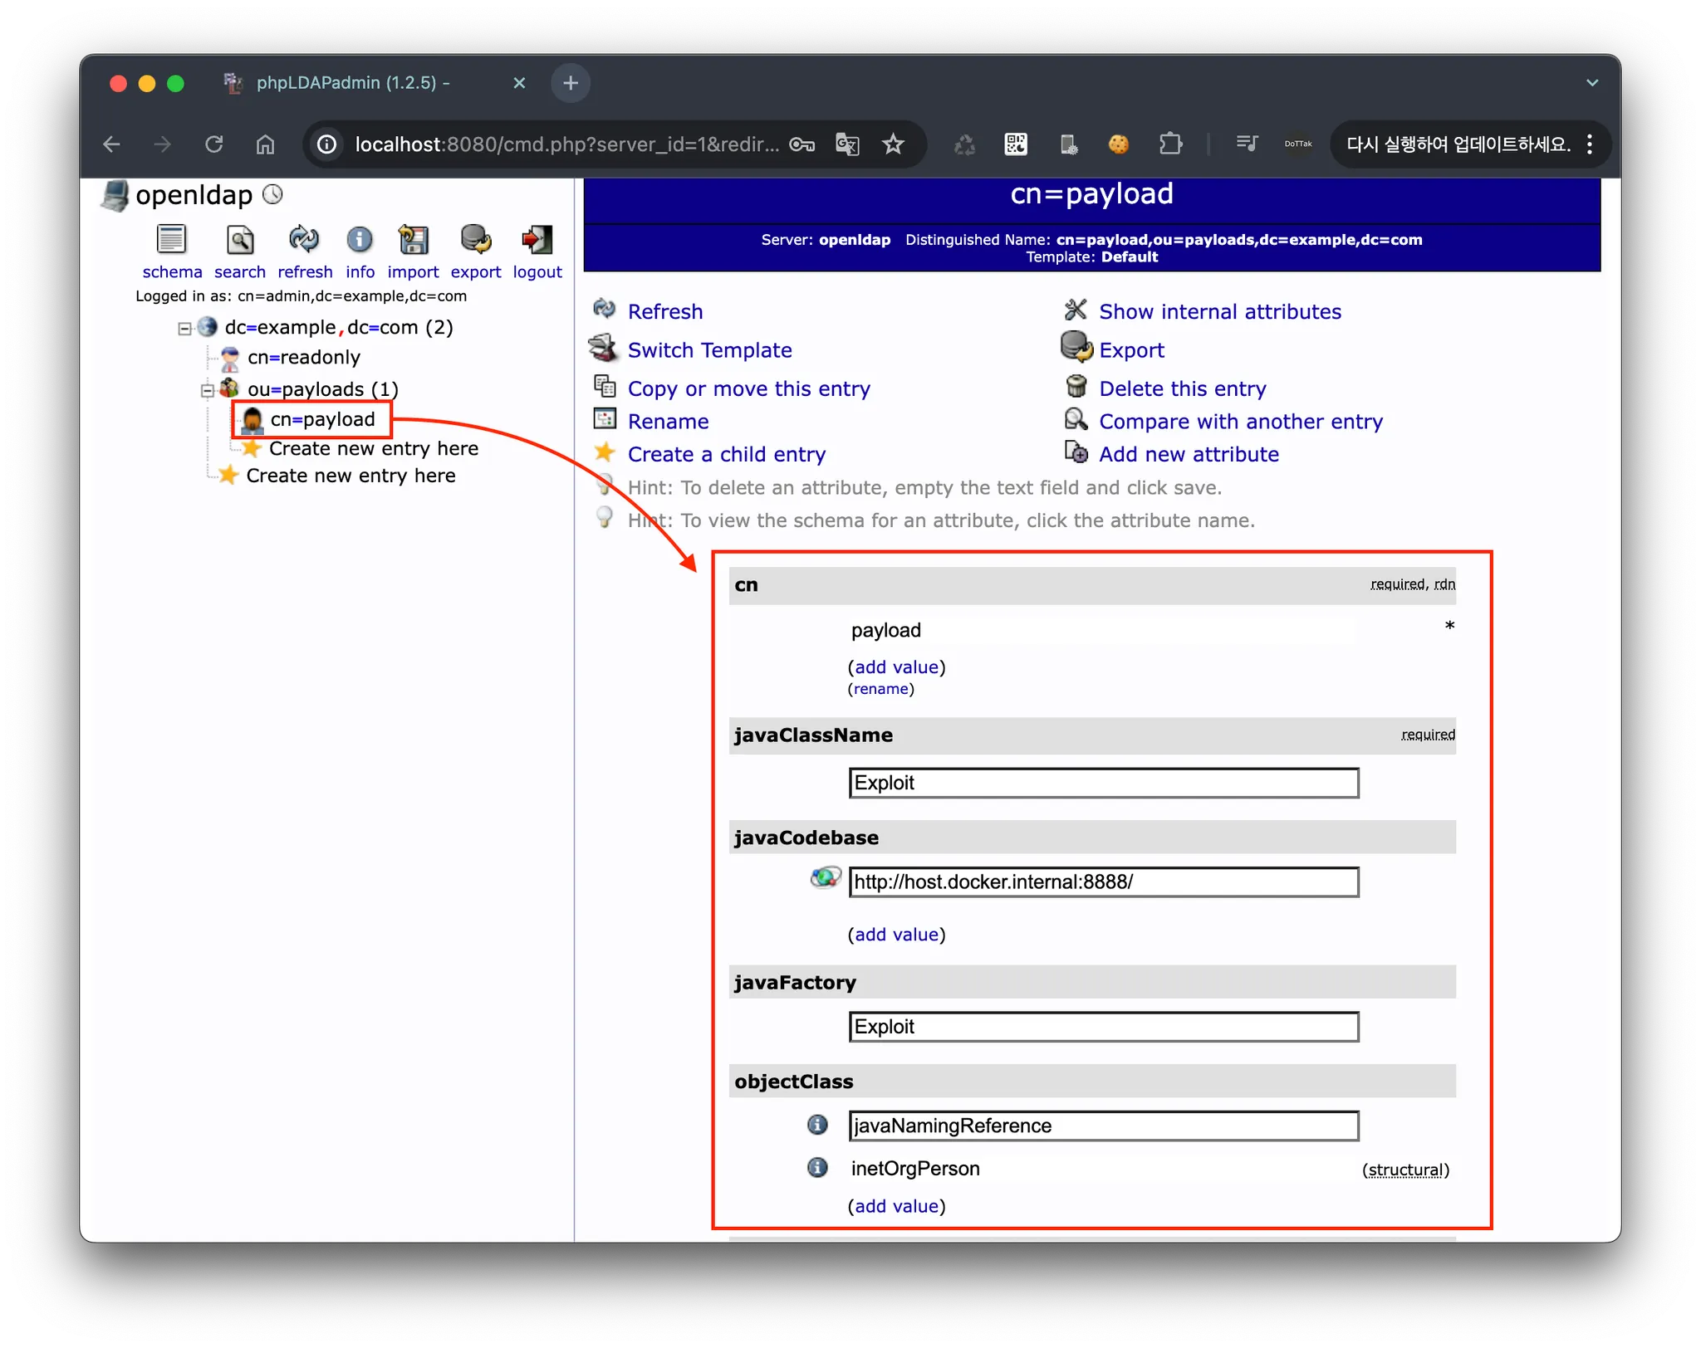Open the Chrome tab list chevron
This screenshot has height=1348, width=1701.
point(1591,83)
